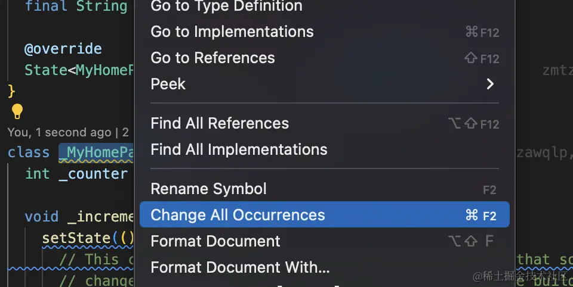Choose Rename Symbol menu entry
The image size is (573, 287).
[x=208, y=189]
